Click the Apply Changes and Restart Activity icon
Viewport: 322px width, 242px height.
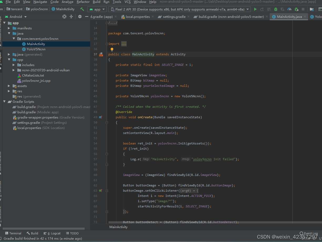click(x=262, y=9)
